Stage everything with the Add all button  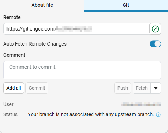[14, 88]
